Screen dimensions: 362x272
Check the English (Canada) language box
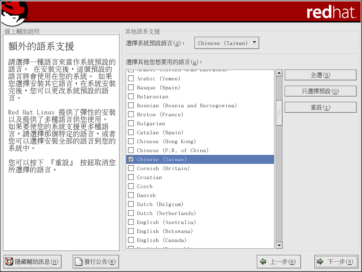click(x=131, y=240)
